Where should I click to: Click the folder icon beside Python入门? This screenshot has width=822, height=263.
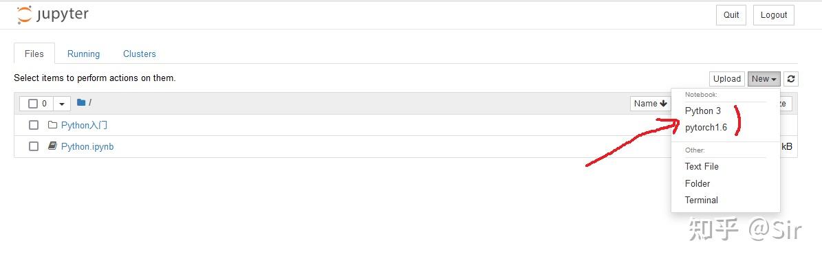[x=52, y=125]
